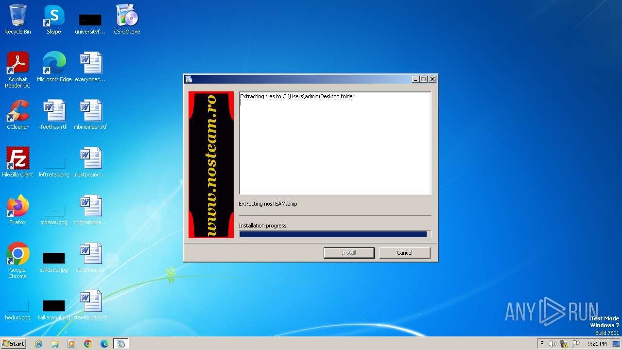Screen dimensions: 622x350
Task: Switch to the installer taskbar button
Action: pyautogui.click(x=121, y=344)
